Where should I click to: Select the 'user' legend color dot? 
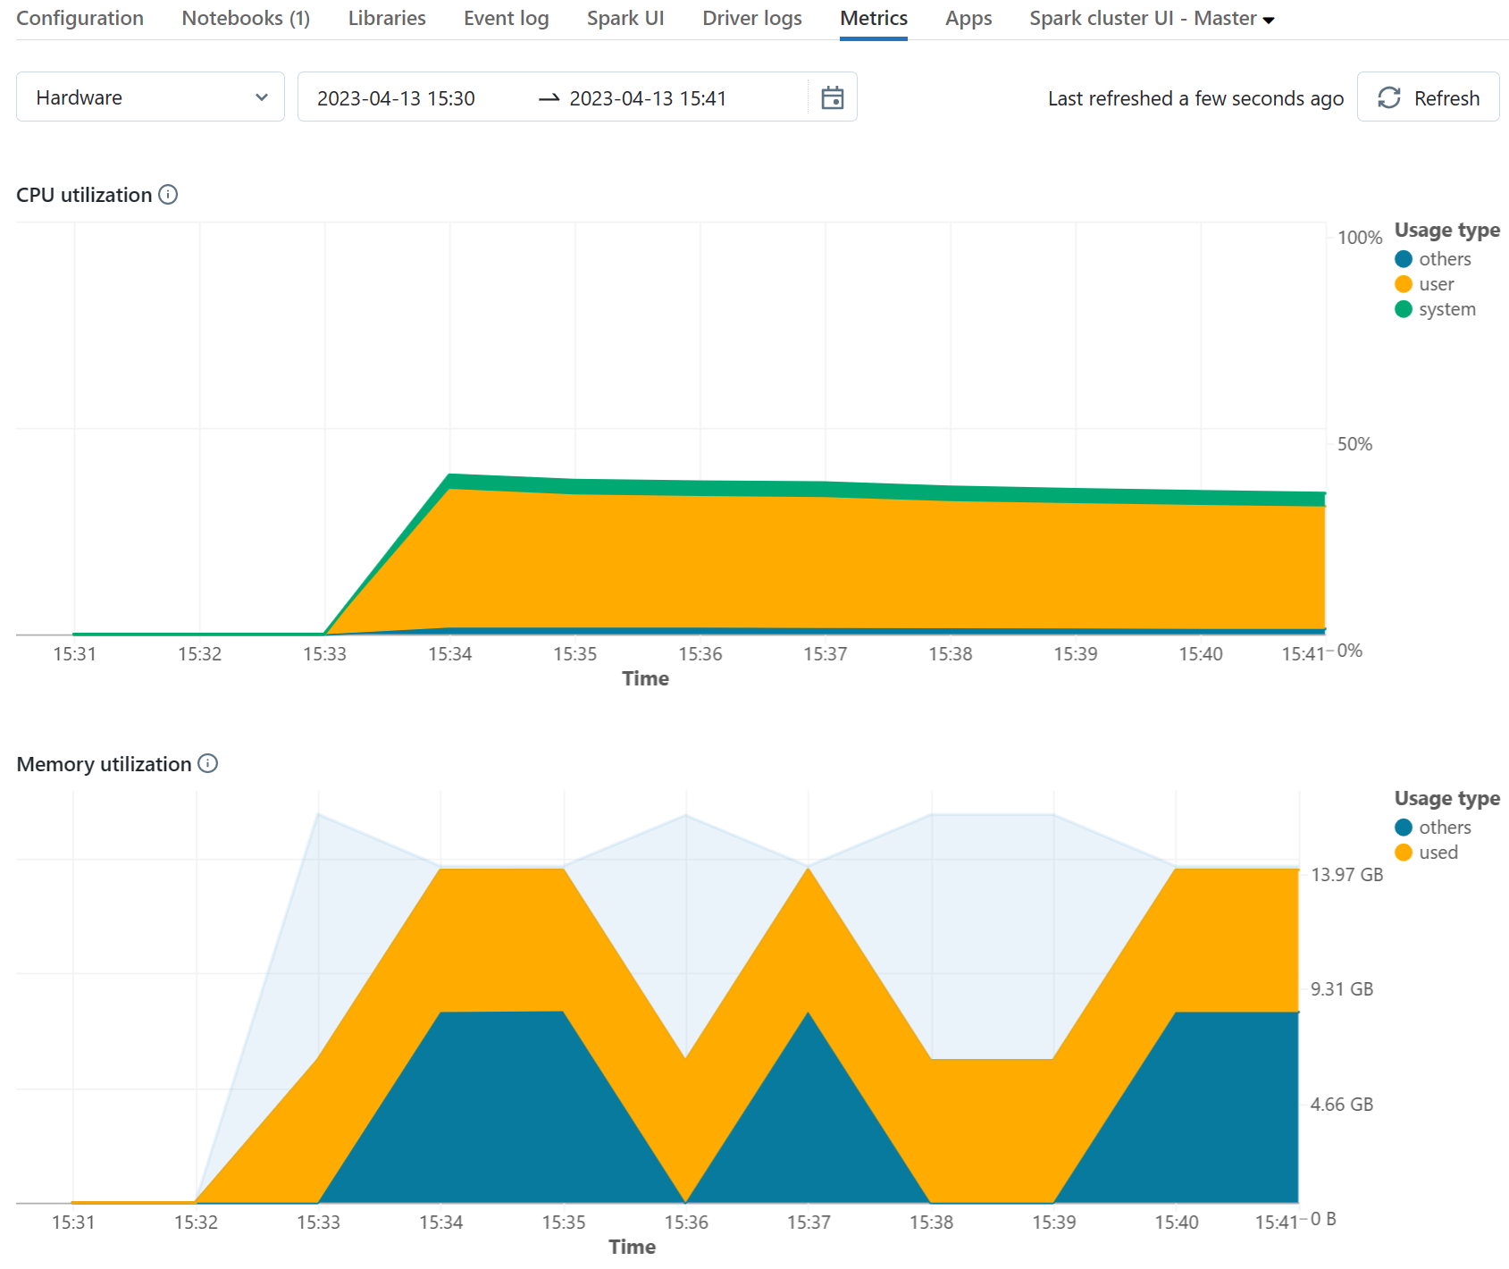(1404, 284)
